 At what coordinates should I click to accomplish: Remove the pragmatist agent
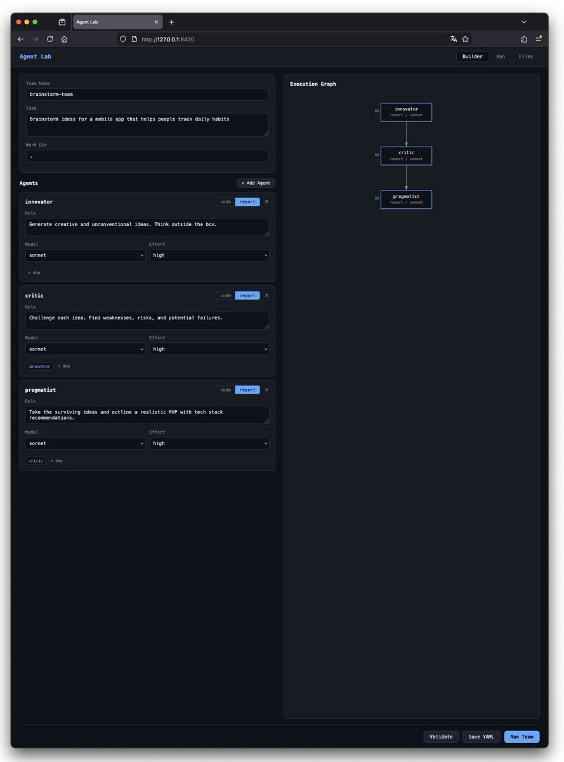pyautogui.click(x=266, y=390)
